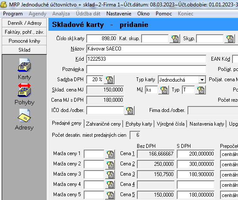The height and width of the screenshot is (200, 238).
Task: Click the Typ field containing T
Action: tap(188, 90)
